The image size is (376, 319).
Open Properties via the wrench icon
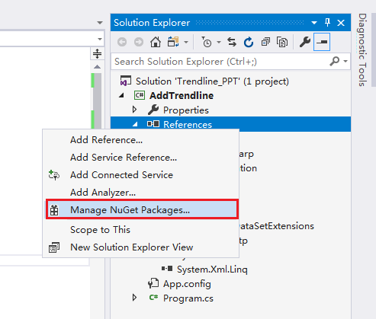(x=305, y=42)
